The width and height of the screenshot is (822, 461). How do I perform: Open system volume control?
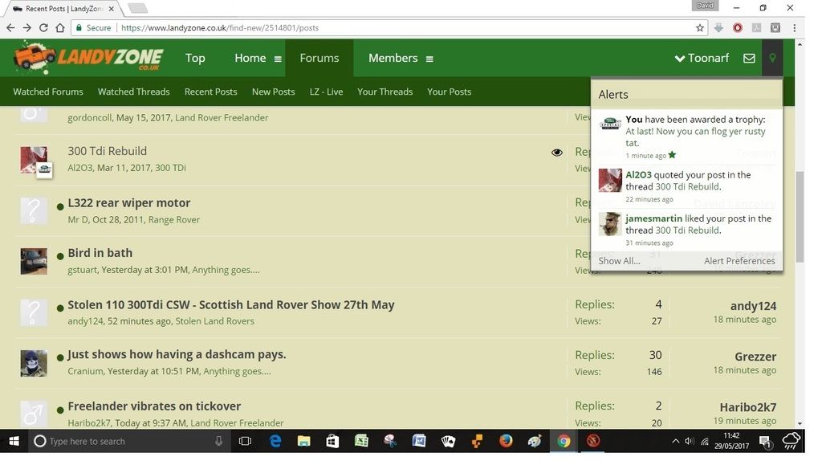point(690,442)
